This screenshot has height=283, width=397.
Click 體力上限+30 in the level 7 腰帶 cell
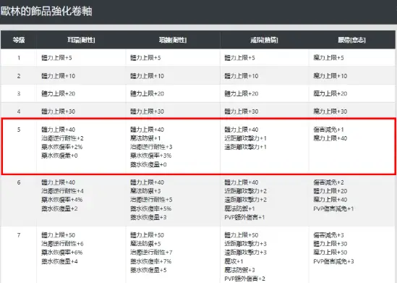pos(330,243)
